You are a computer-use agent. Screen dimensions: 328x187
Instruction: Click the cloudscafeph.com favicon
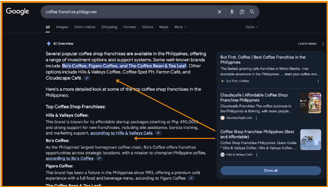tap(223, 118)
